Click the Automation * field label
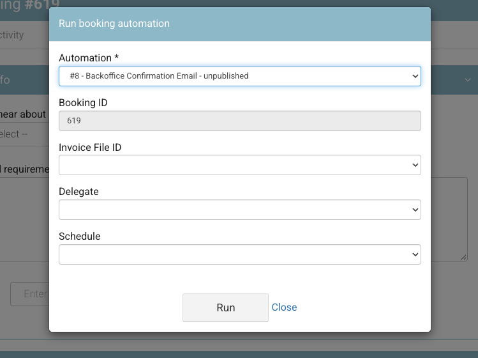Screen dimensions: 478x358 click(x=89, y=58)
